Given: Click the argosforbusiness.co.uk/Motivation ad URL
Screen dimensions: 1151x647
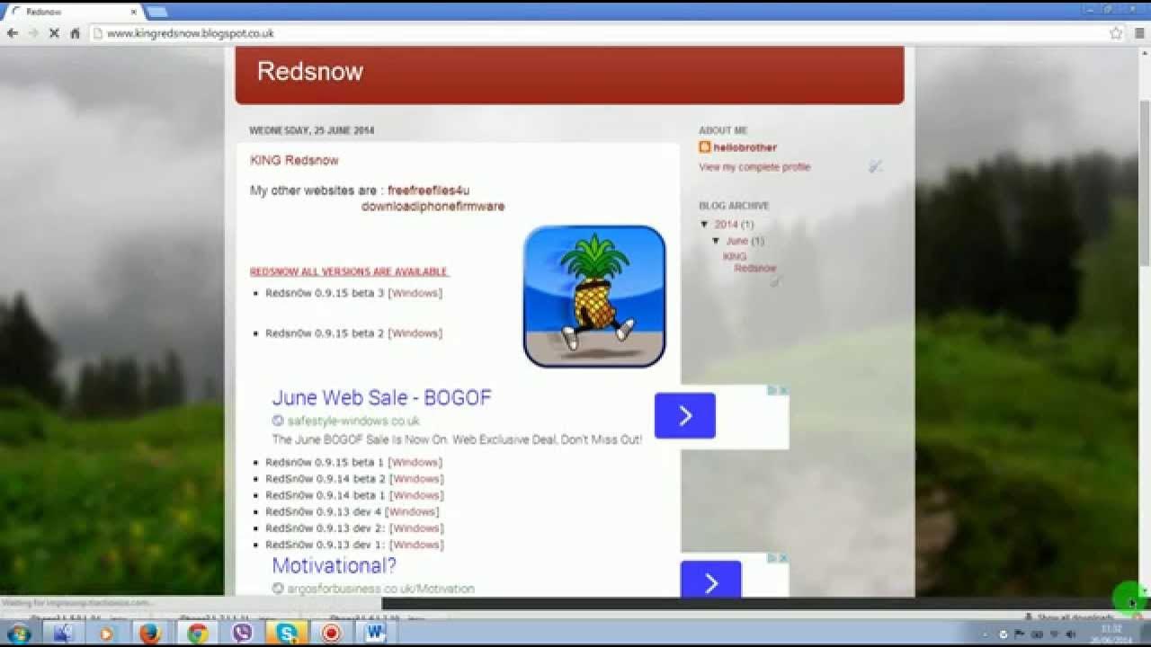Looking at the screenshot, I should tap(381, 589).
